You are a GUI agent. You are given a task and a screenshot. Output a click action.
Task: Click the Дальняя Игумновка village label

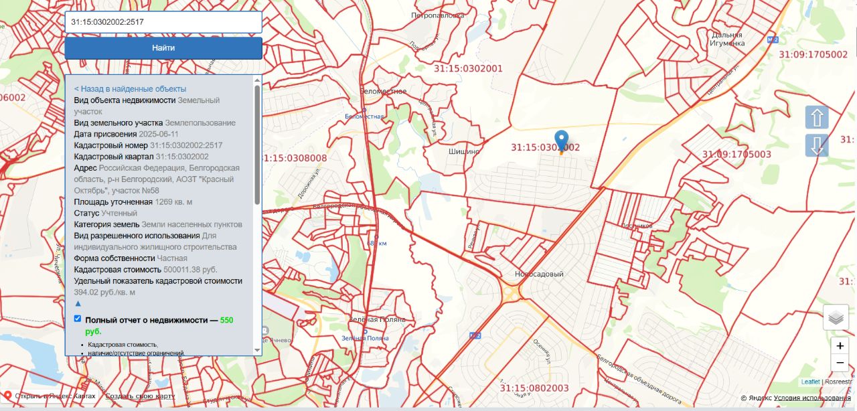pyautogui.click(x=728, y=39)
